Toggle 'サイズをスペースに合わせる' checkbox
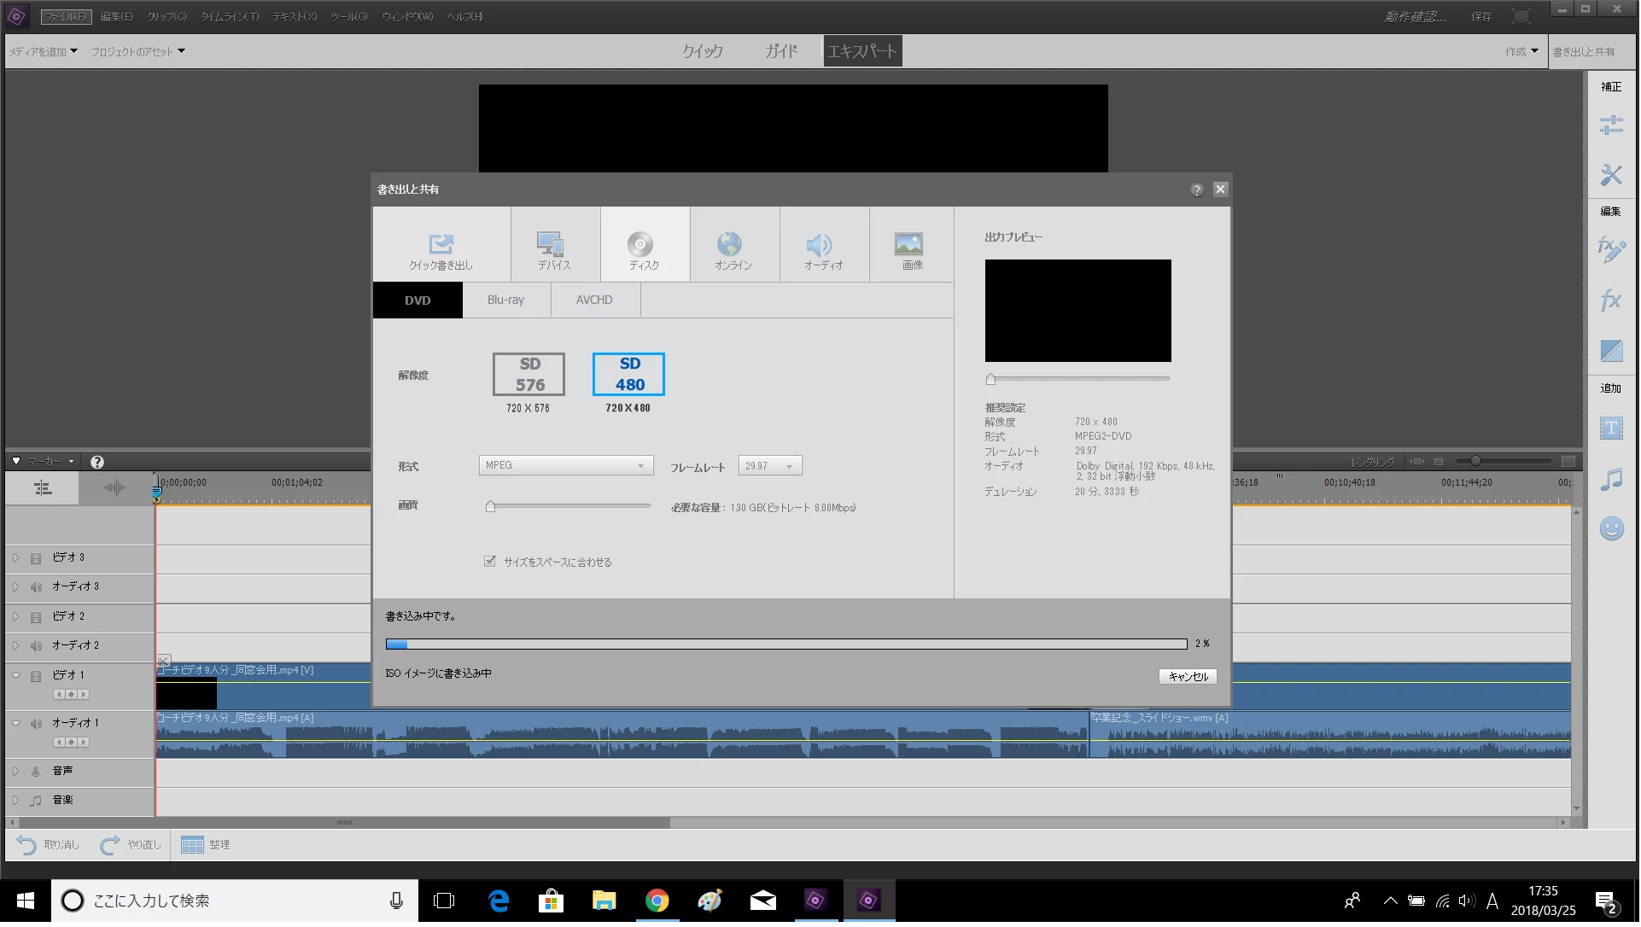The image size is (1641, 927). point(490,562)
